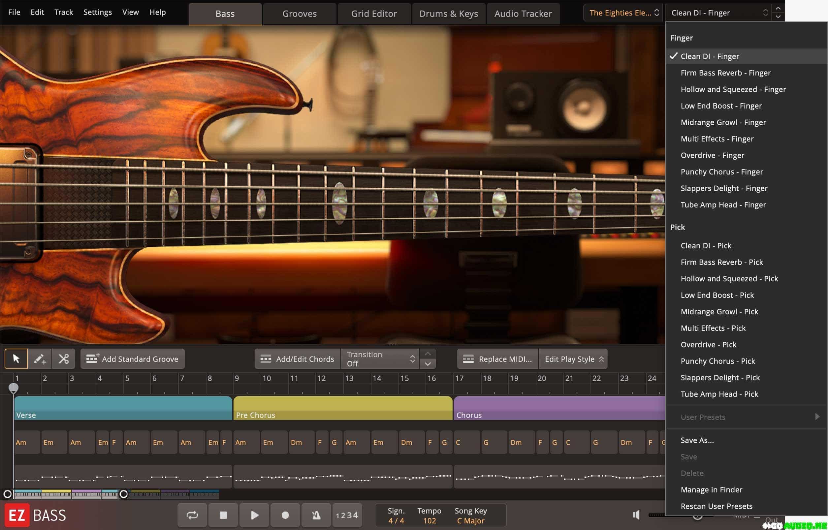Screen dimensions: 828x530
Task: Go to next preset with down arrow
Action: point(778,17)
